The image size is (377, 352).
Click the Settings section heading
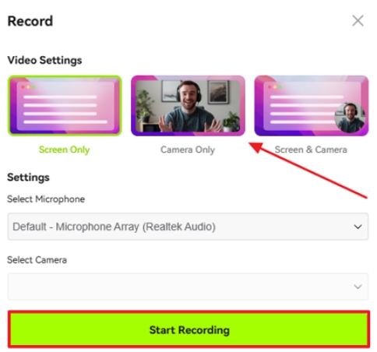[x=28, y=178]
